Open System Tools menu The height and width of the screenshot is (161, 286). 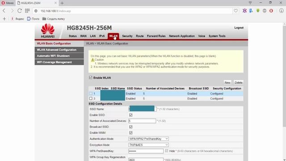[217, 36]
